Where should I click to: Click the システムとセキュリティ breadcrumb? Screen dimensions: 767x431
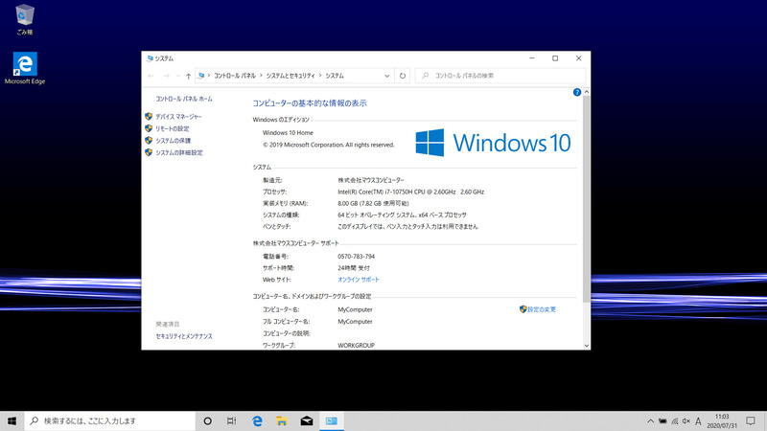[x=291, y=76]
